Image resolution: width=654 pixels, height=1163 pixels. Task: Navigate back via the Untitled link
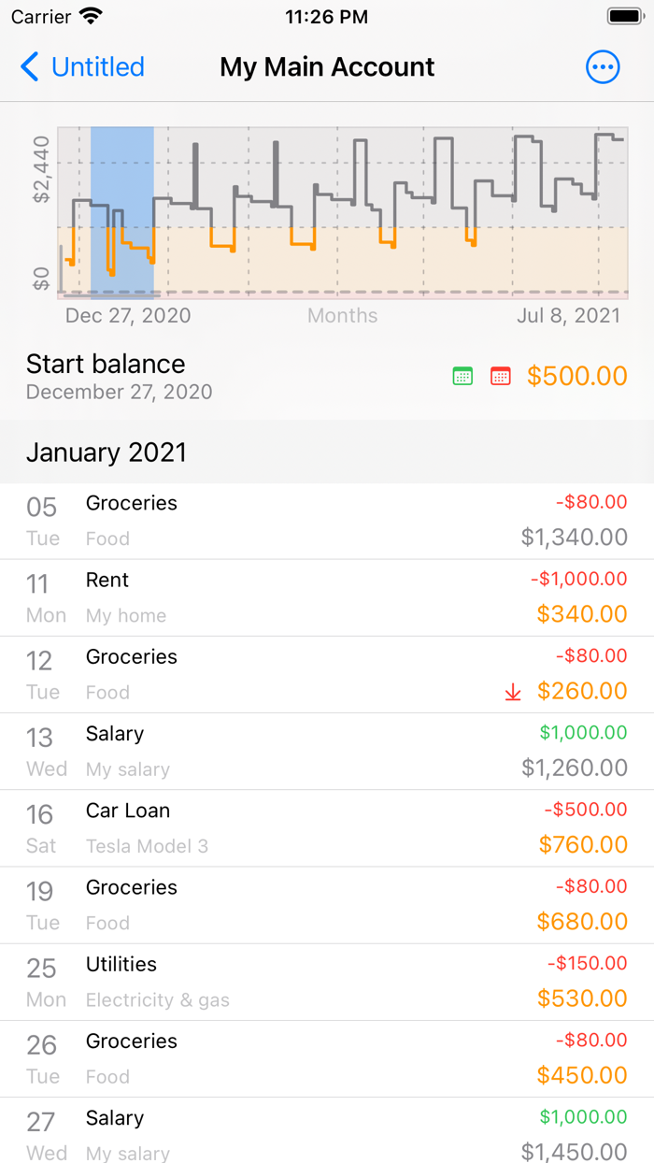(96, 66)
